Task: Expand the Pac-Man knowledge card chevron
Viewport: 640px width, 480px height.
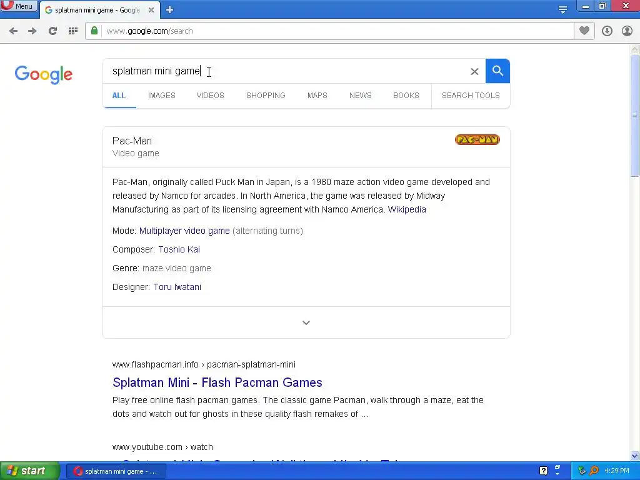Action: pos(306,322)
